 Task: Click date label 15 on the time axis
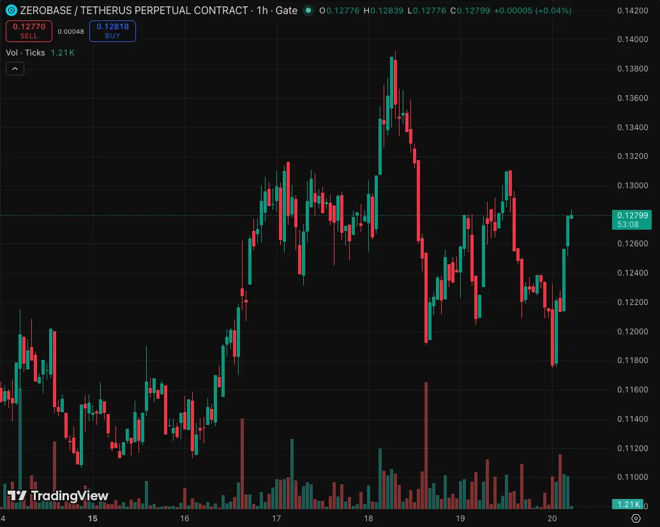(93, 519)
